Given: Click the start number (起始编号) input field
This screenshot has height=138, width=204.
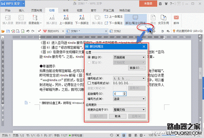Looking at the screenshot, I should point(118,94).
